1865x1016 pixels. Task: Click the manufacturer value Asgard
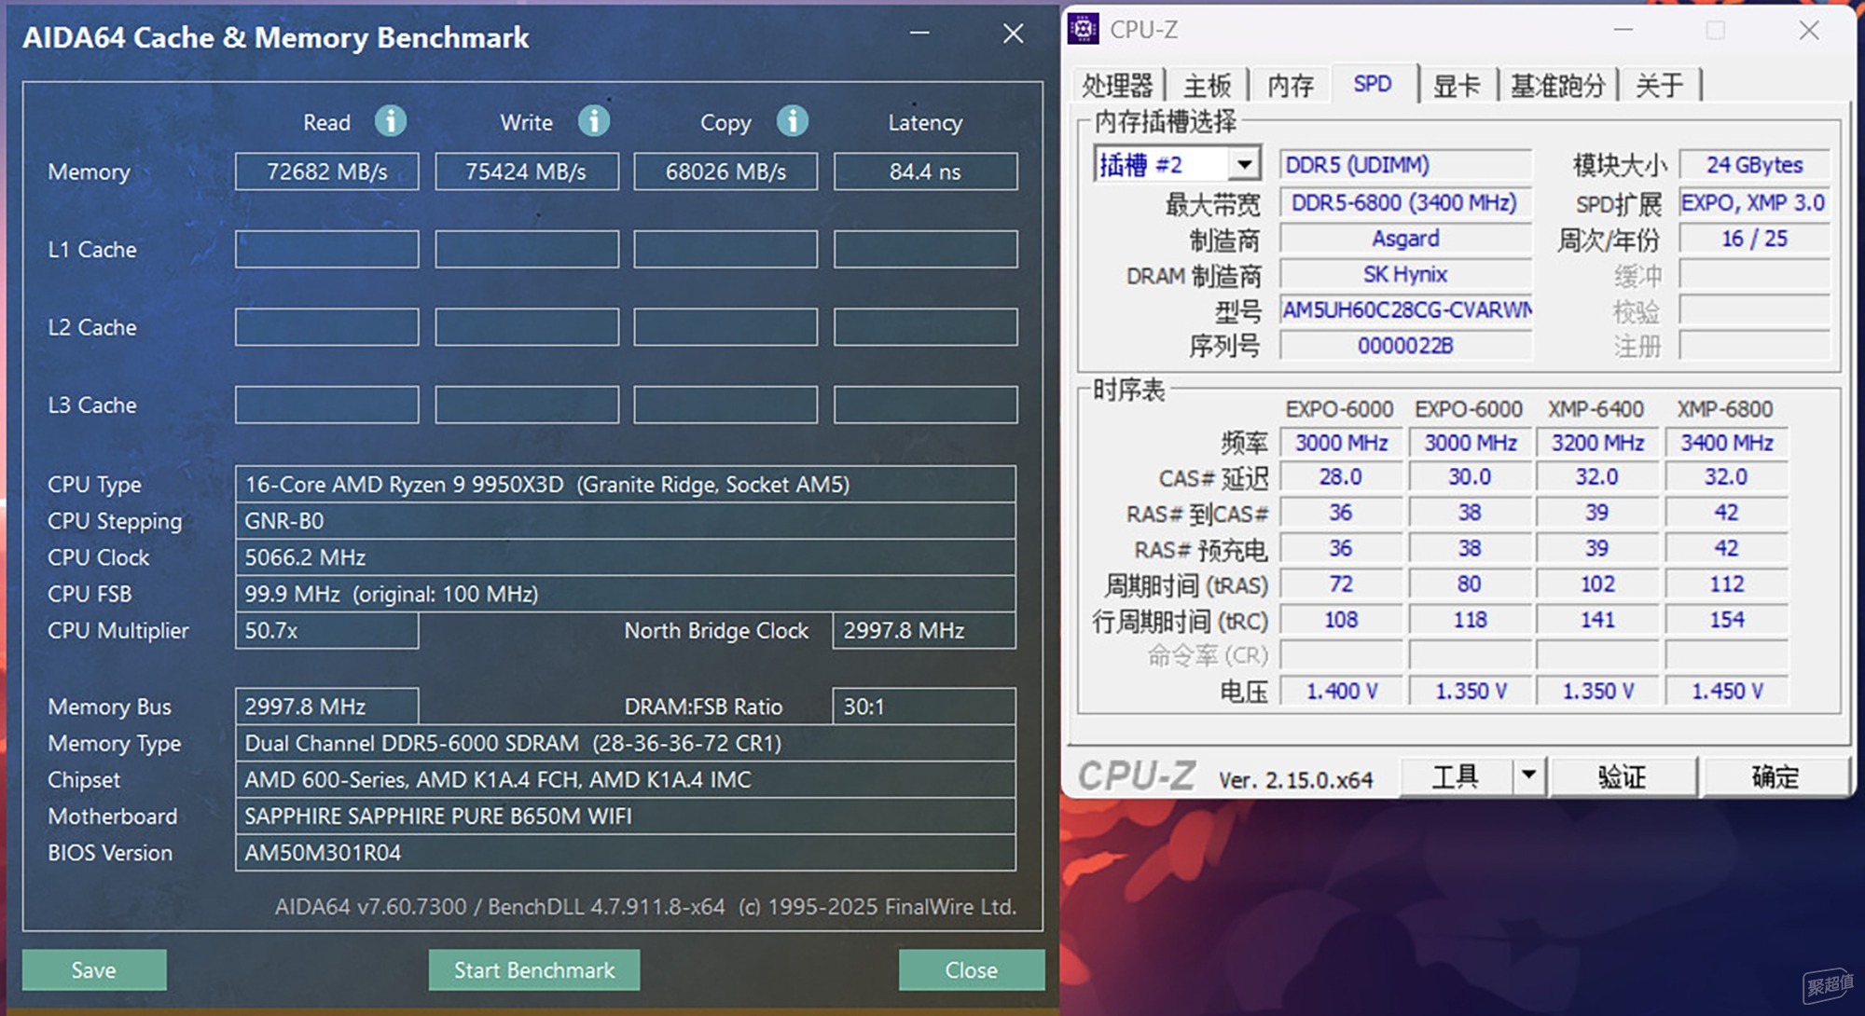pyautogui.click(x=1405, y=239)
